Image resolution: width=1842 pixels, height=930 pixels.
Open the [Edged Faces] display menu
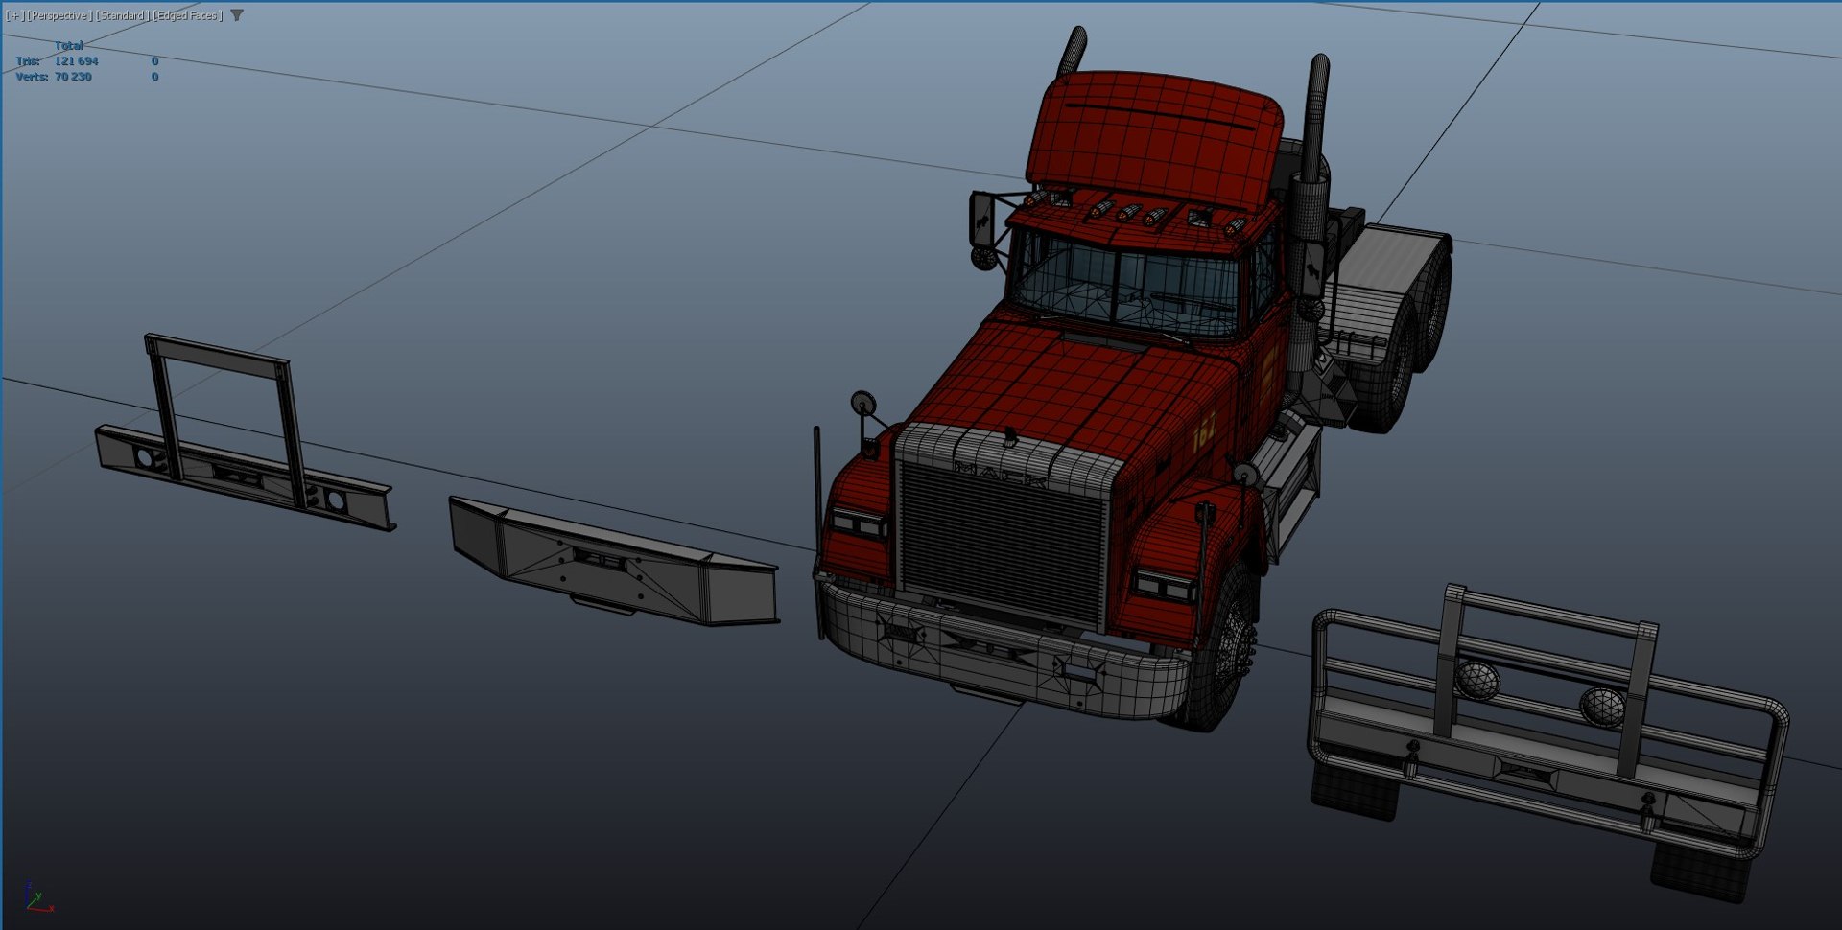pyautogui.click(x=187, y=15)
